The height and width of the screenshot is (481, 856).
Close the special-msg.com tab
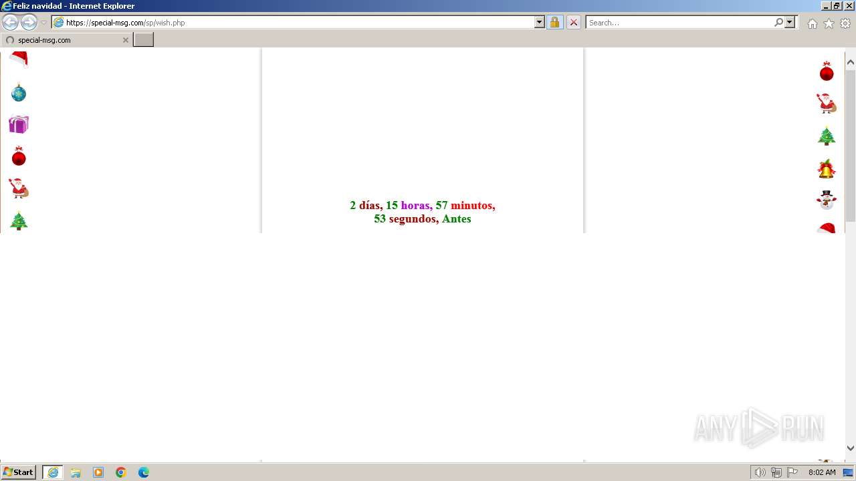click(125, 40)
